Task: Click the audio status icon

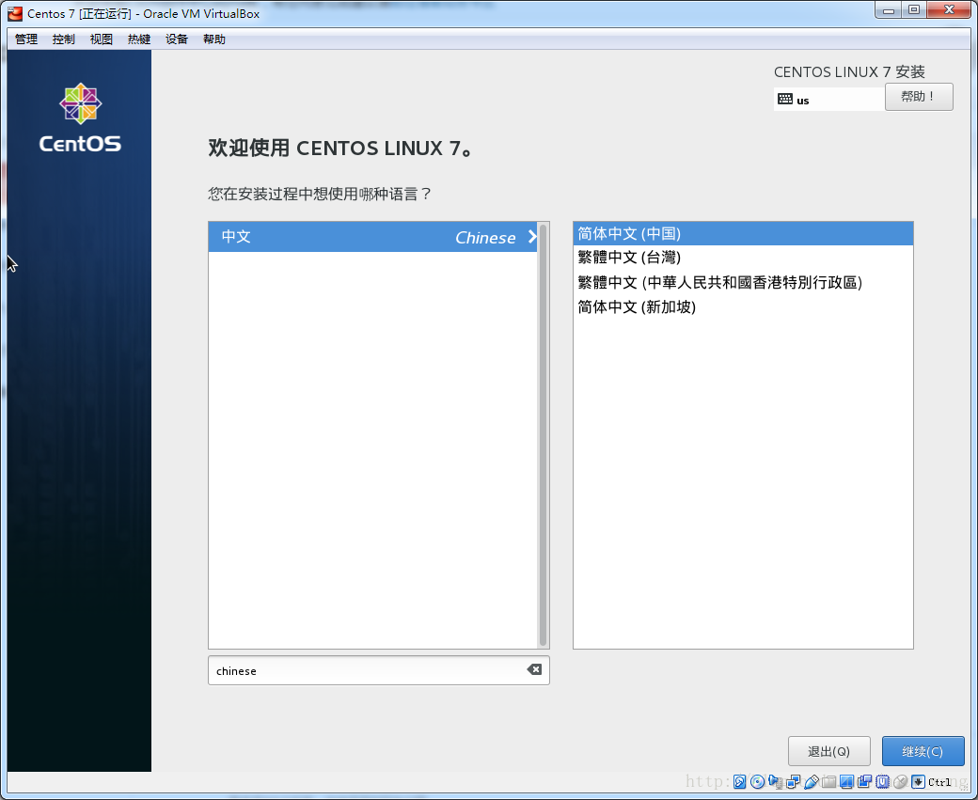Action: pos(775,782)
